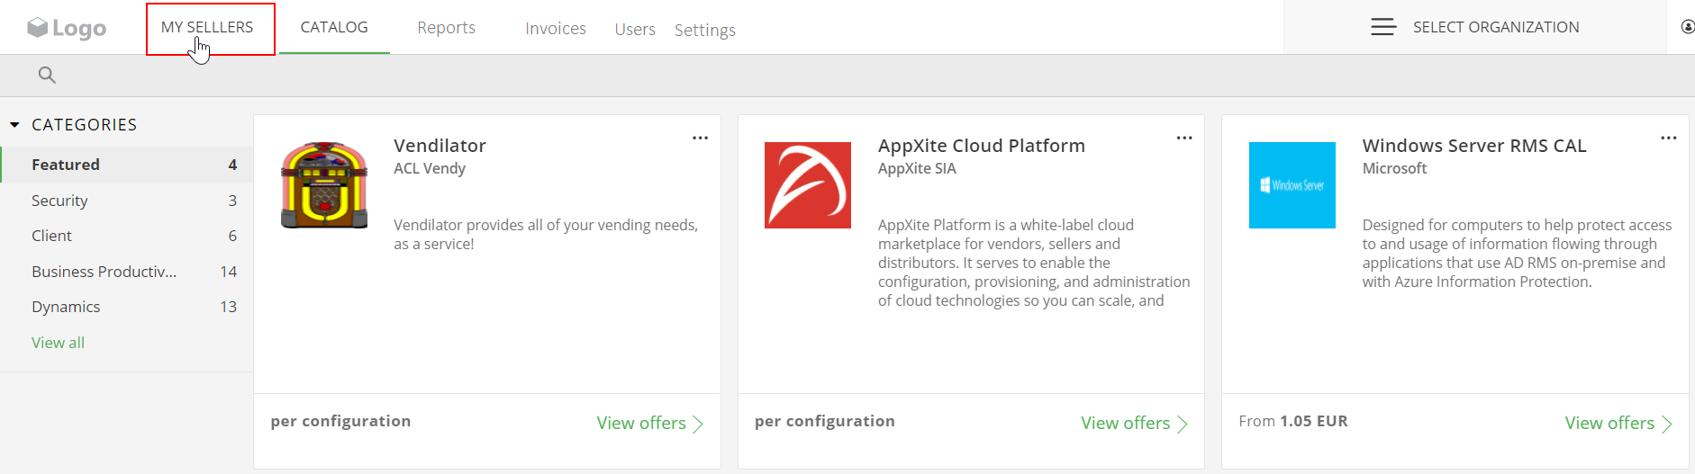The height and width of the screenshot is (474, 1695).
Task: Click the View all categories link
Action: [58, 343]
